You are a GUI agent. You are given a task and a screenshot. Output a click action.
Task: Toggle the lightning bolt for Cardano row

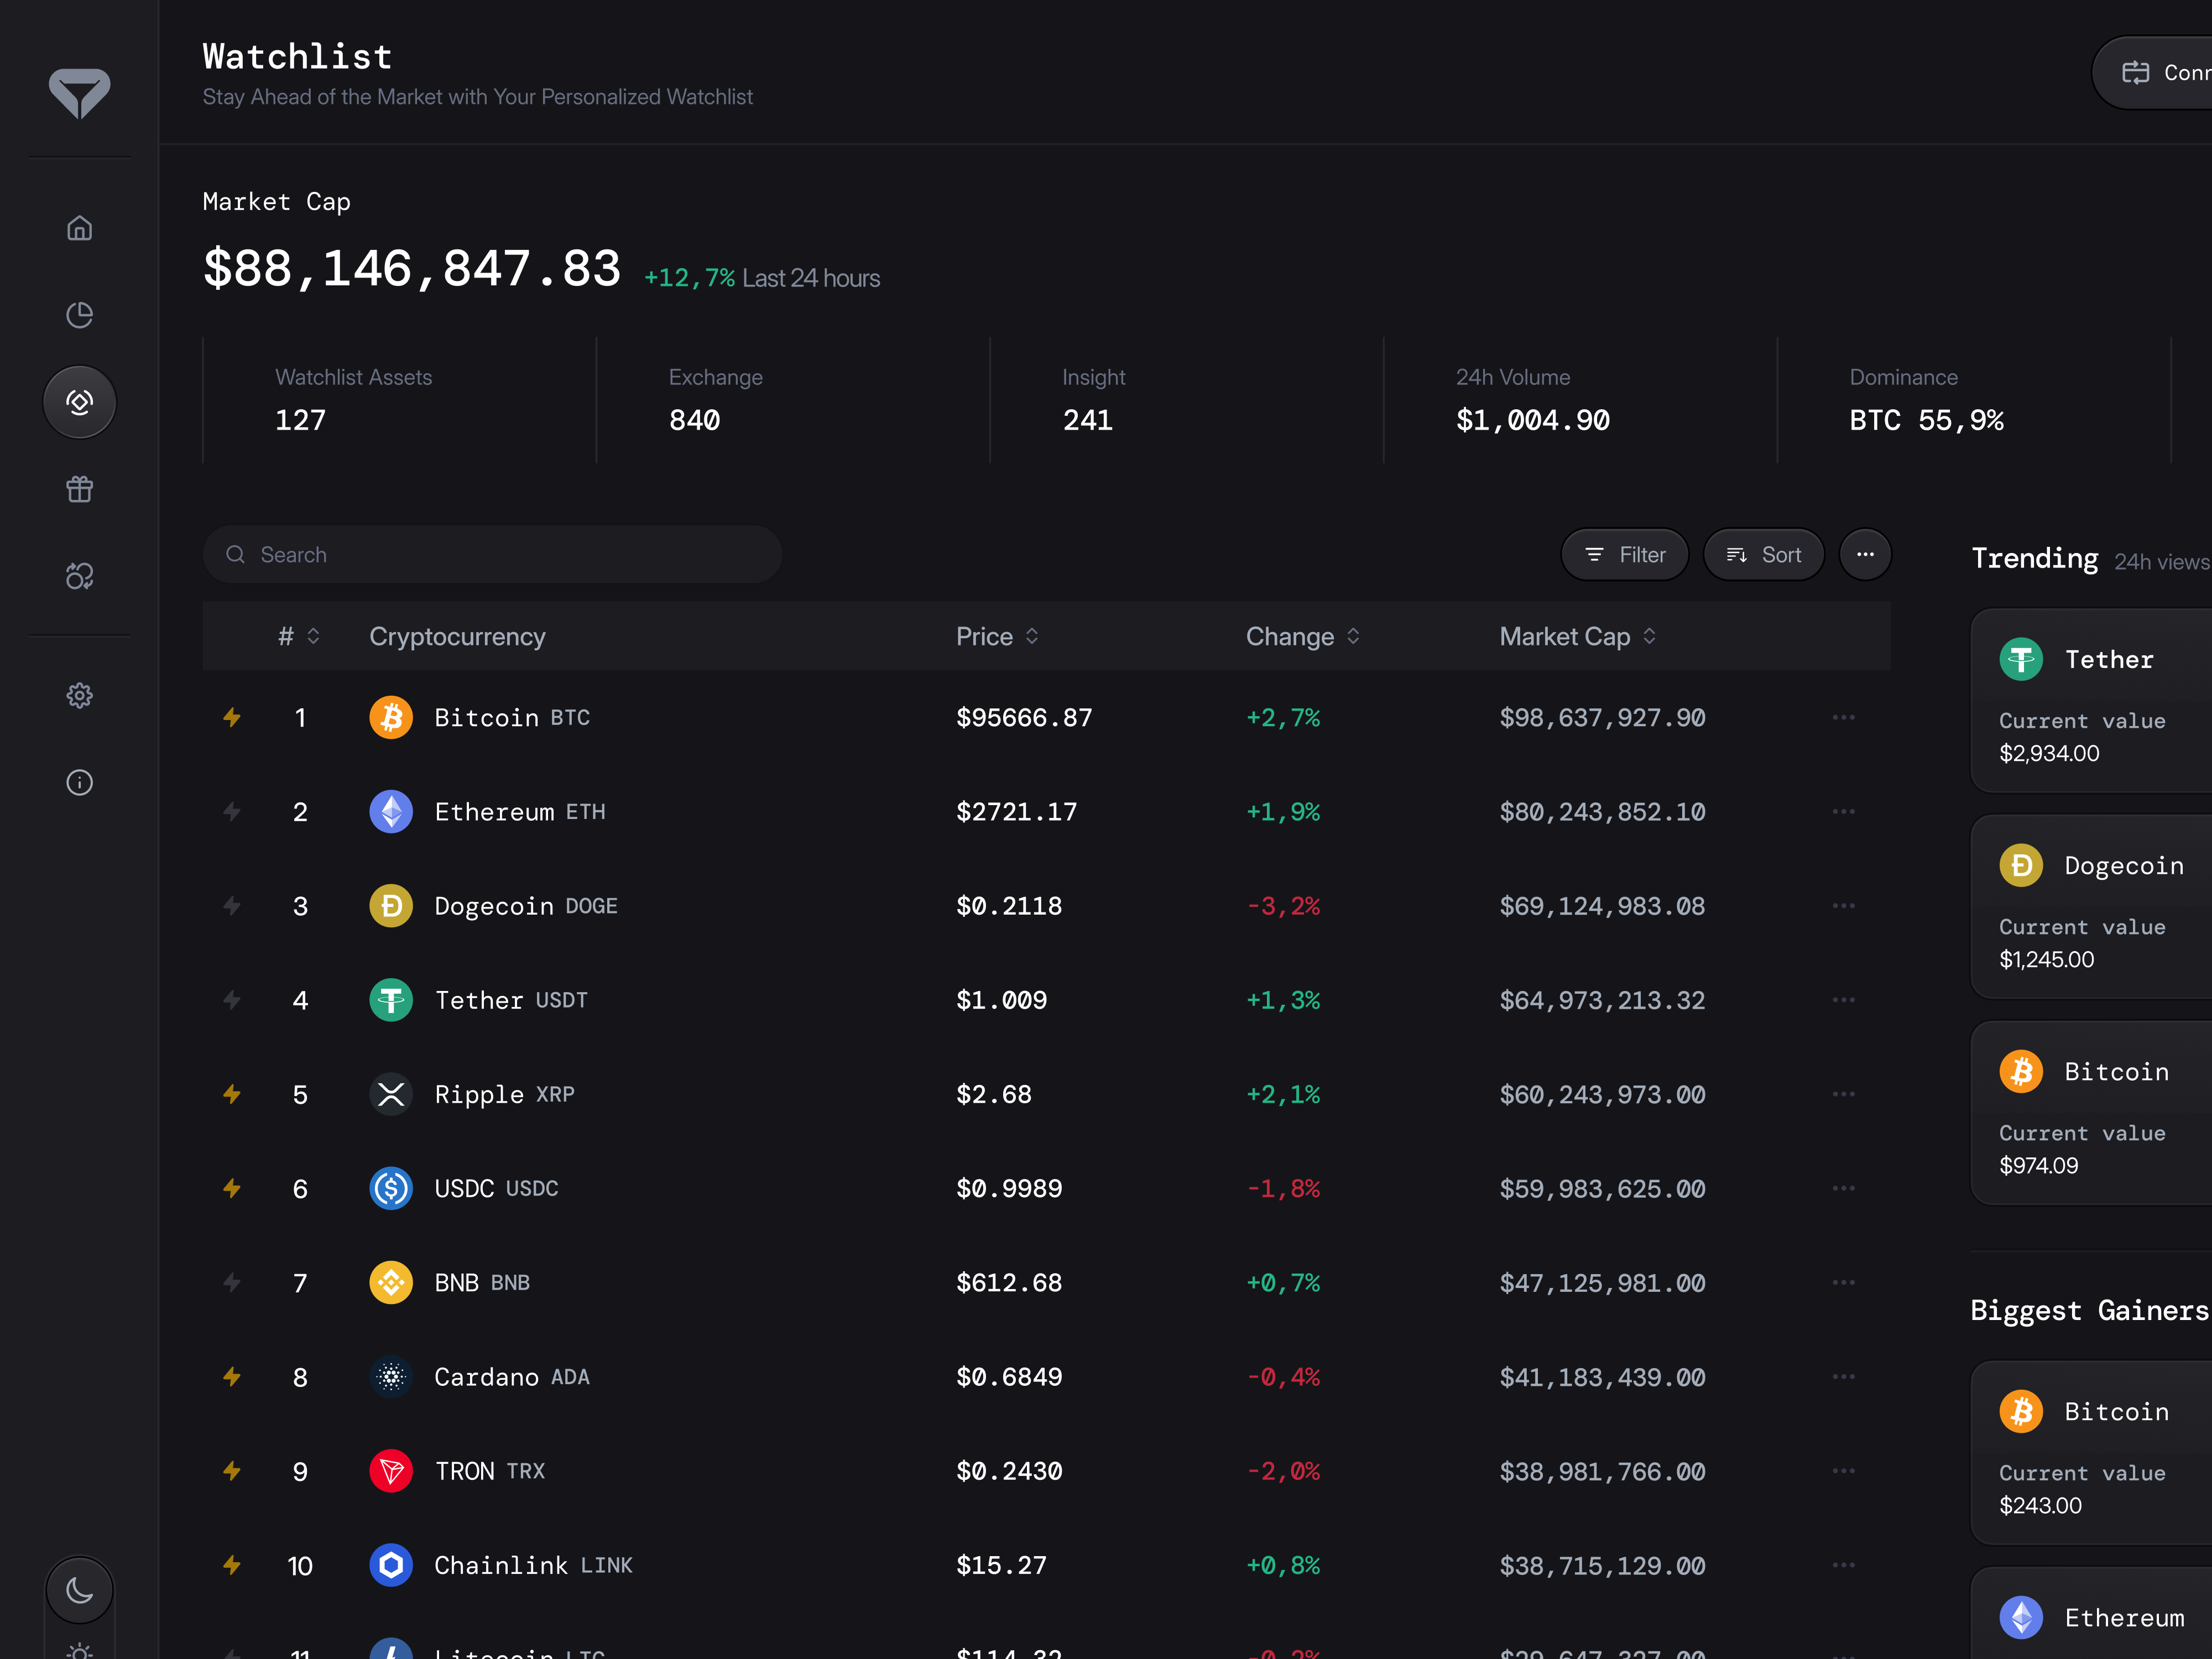232,1377
